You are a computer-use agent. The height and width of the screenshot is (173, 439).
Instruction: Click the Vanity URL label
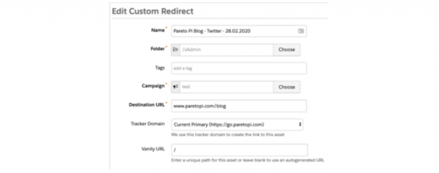coord(153,149)
